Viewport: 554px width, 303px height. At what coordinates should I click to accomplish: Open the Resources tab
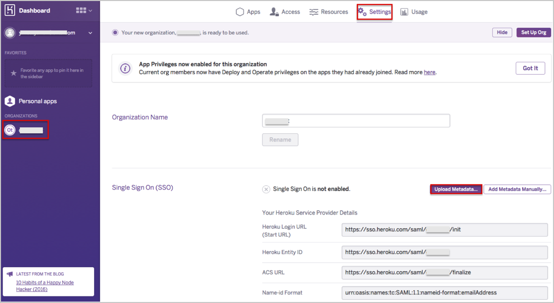pyautogui.click(x=329, y=12)
